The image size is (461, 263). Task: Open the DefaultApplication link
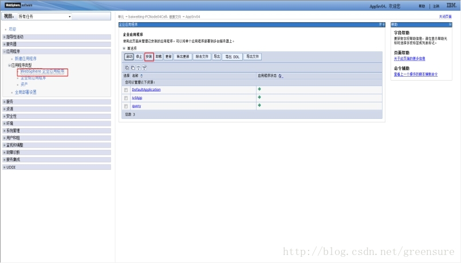pyautogui.click(x=146, y=90)
